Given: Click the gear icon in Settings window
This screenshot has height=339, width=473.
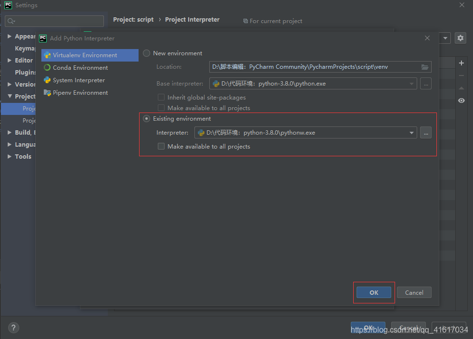Looking at the screenshot, I should click(460, 38).
